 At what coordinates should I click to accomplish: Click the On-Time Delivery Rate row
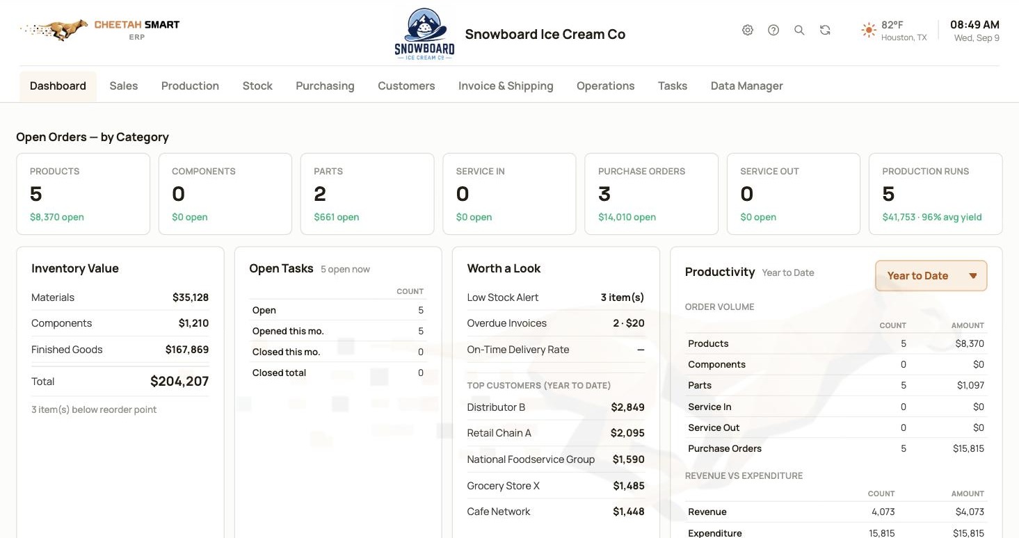coord(556,350)
